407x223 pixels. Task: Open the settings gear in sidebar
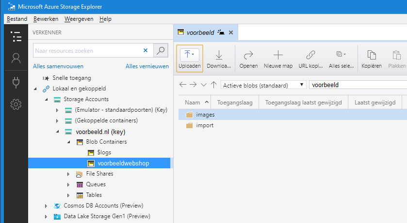pos(16,104)
